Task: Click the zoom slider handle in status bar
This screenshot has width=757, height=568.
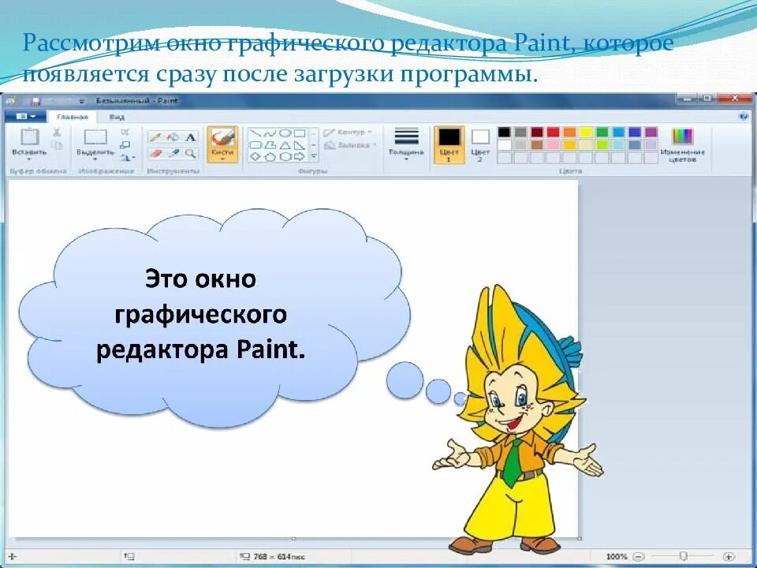Action: [683, 556]
